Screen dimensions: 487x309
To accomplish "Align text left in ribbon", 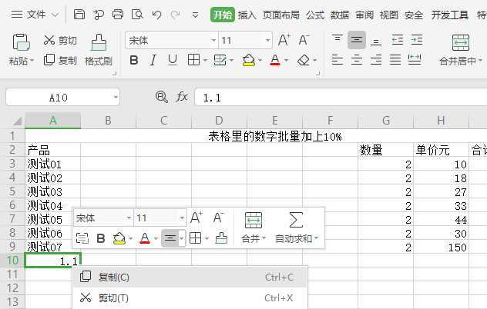I will (x=338, y=59).
